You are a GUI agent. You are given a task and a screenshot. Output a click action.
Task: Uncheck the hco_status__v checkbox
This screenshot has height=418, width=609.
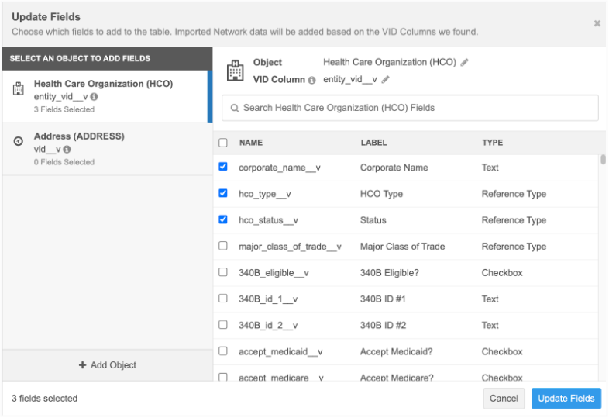click(223, 219)
